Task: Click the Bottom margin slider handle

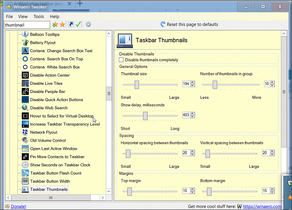Action: click(209, 192)
